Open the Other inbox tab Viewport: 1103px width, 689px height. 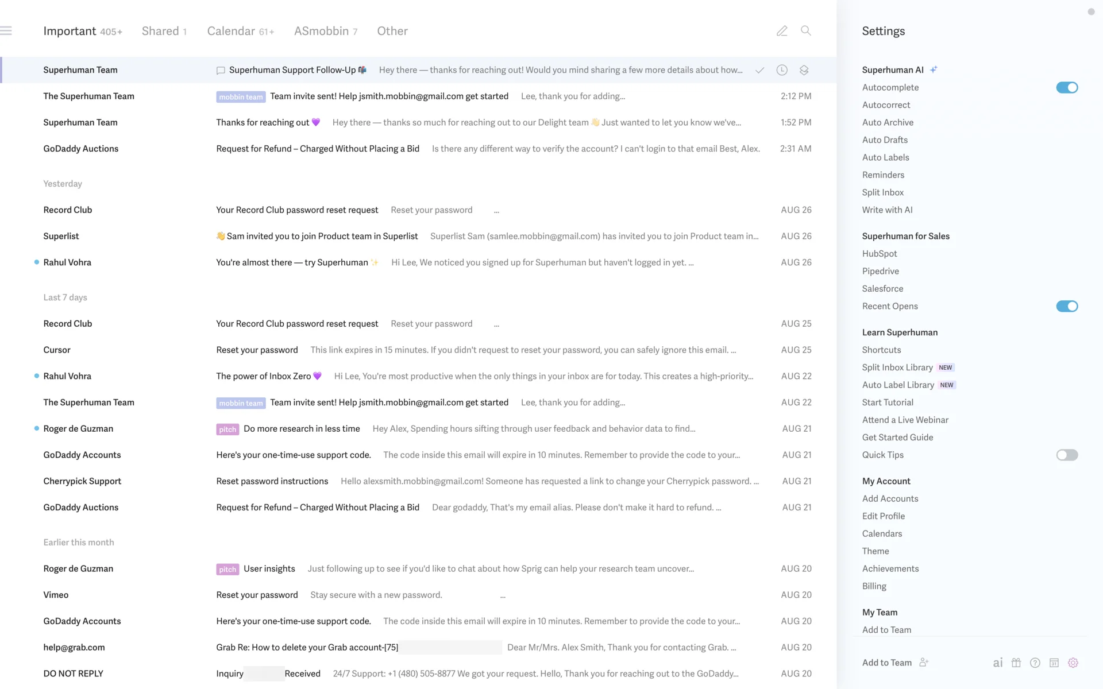coord(392,31)
